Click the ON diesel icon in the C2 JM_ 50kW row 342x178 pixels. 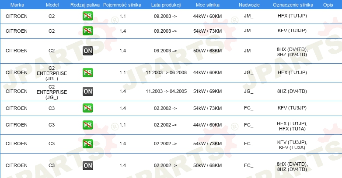coord(87,51)
